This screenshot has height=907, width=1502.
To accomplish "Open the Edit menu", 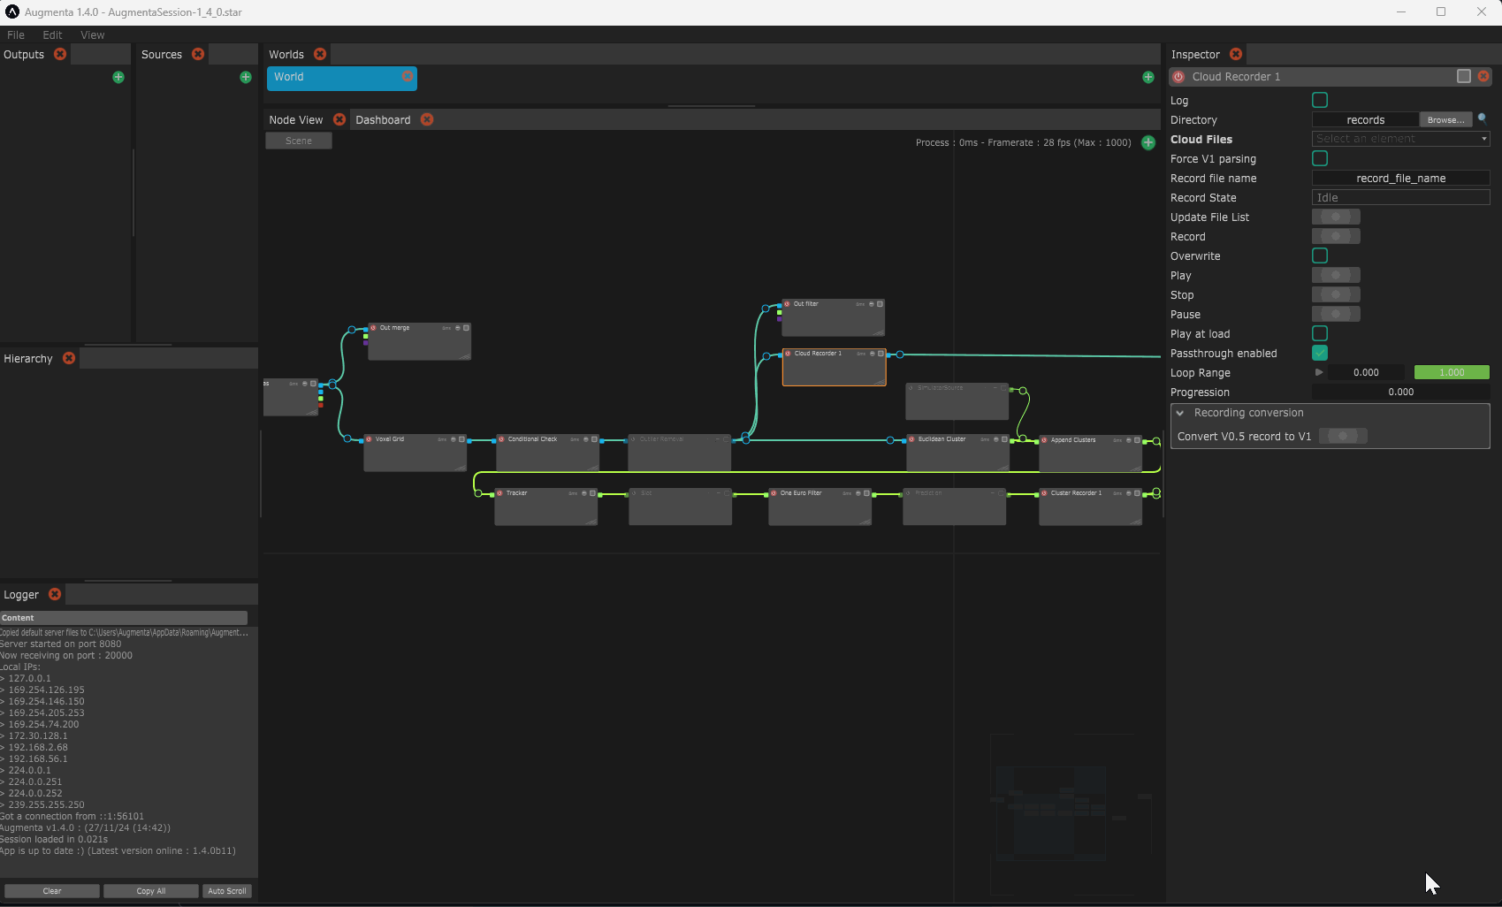I will (52, 35).
